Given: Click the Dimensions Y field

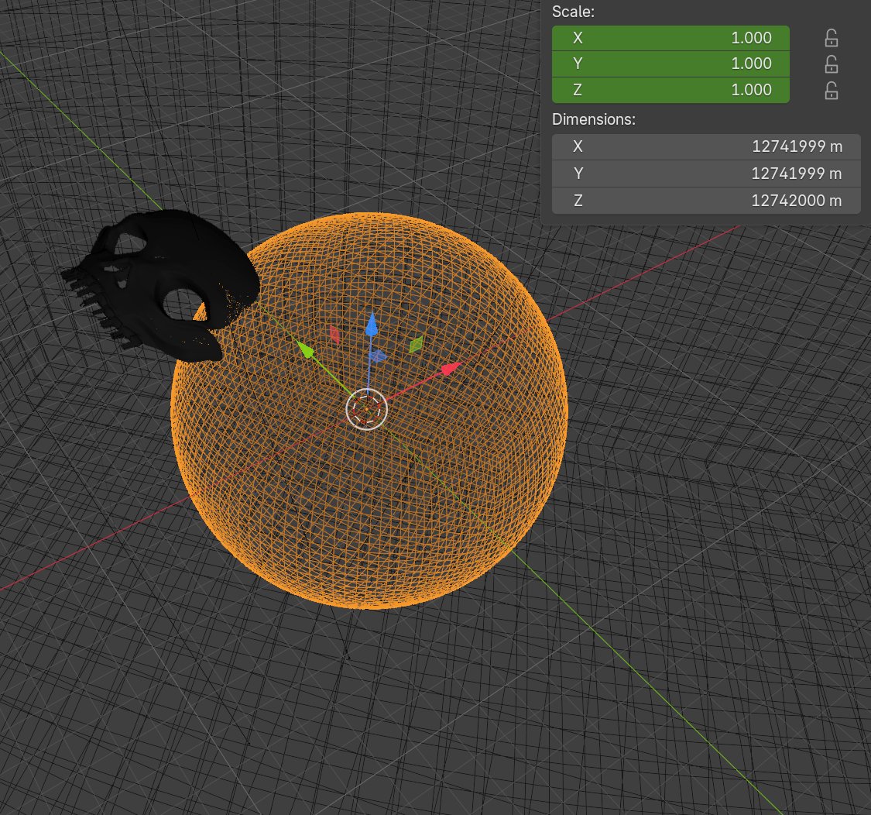Looking at the screenshot, I should [x=706, y=174].
